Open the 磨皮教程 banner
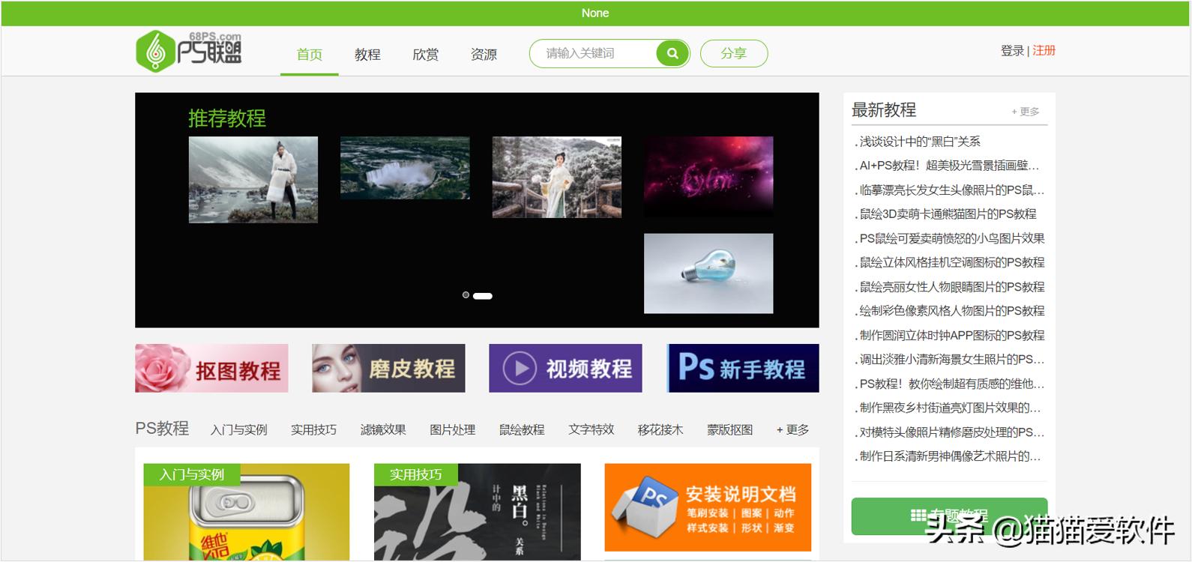This screenshot has height=562, width=1192. pos(388,368)
